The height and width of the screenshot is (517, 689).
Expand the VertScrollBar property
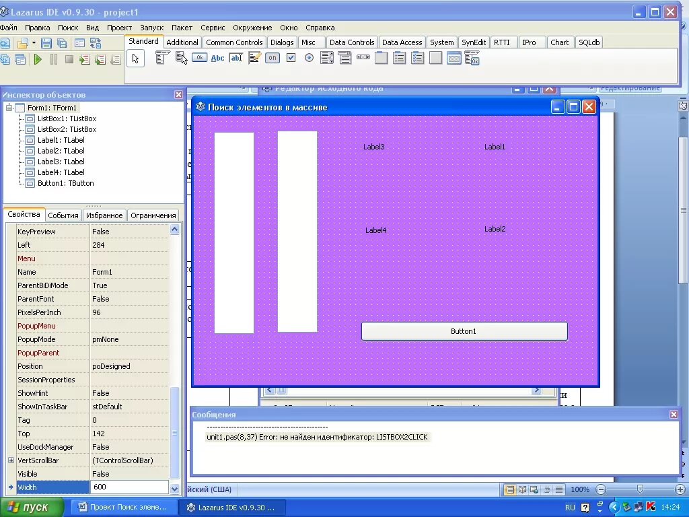[x=11, y=460]
